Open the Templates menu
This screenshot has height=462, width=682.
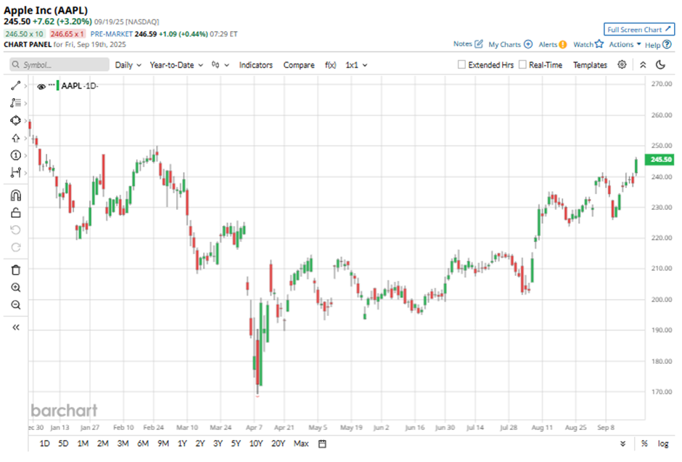tap(590, 65)
